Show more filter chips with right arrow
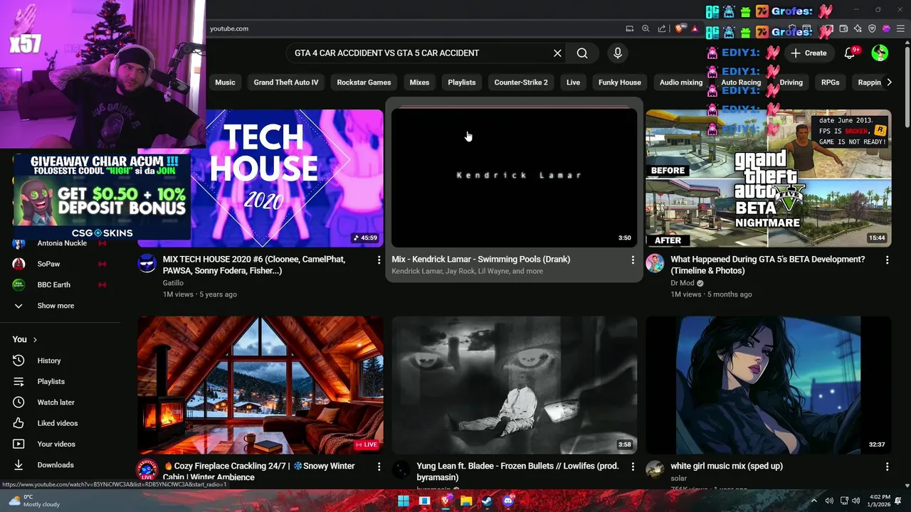This screenshot has height=512, width=911. pyautogui.click(x=889, y=82)
